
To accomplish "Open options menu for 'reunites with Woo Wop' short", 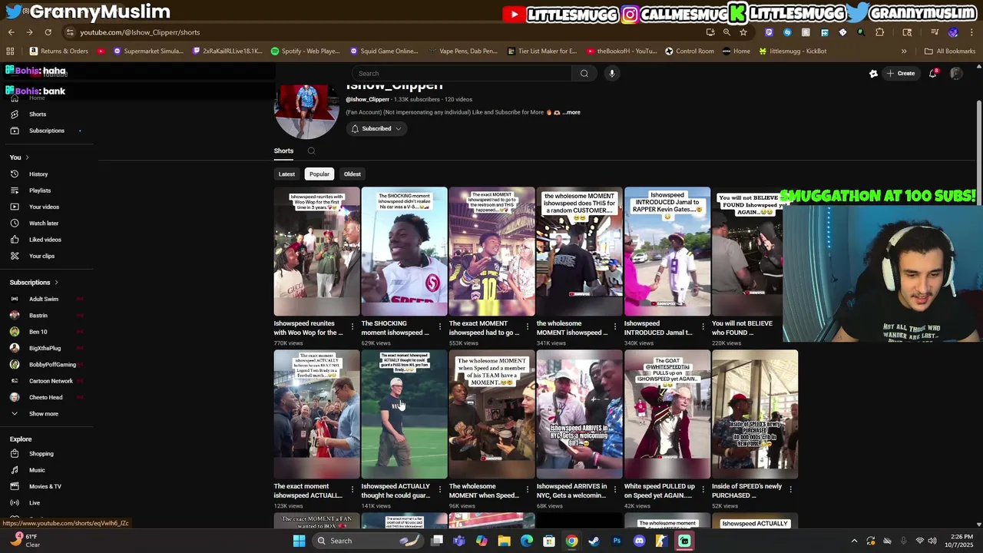I will point(352,327).
